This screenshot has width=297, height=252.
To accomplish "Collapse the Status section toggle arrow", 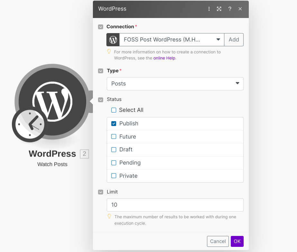I will [101, 100].
